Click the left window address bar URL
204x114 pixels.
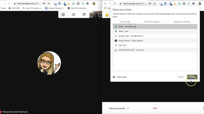[29, 3]
